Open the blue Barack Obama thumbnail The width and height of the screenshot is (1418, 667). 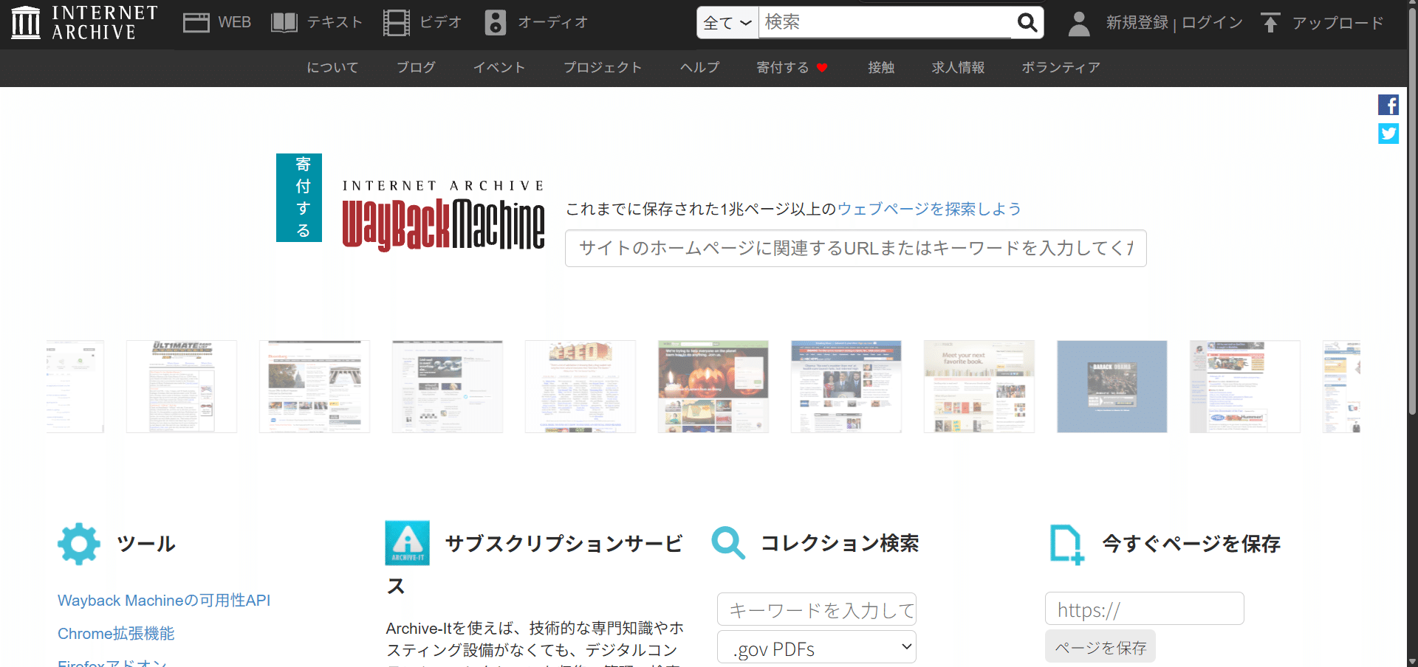coord(1112,387)
